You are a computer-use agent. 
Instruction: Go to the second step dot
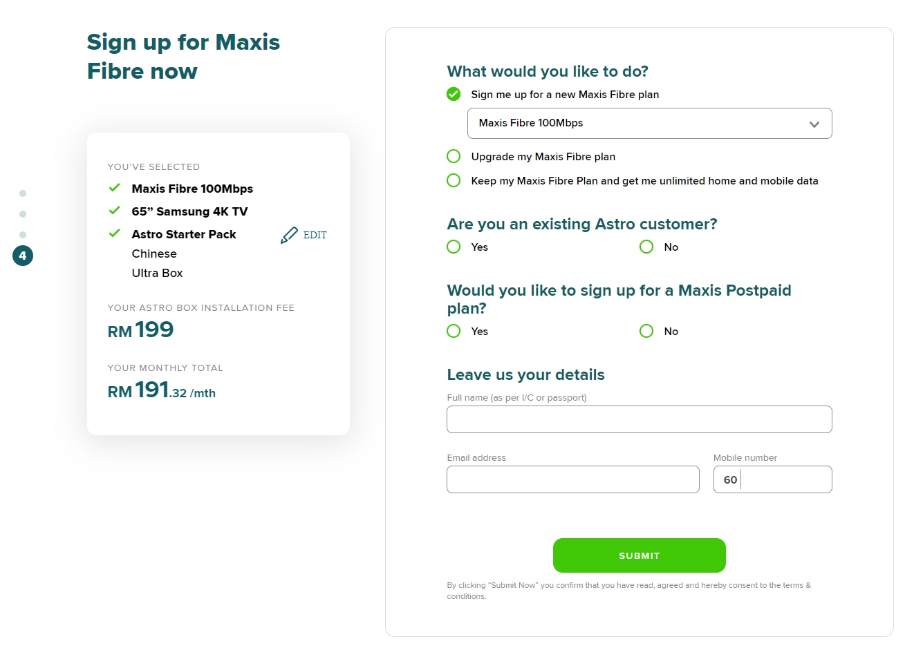pyautogui.click(x=23, y=214)
